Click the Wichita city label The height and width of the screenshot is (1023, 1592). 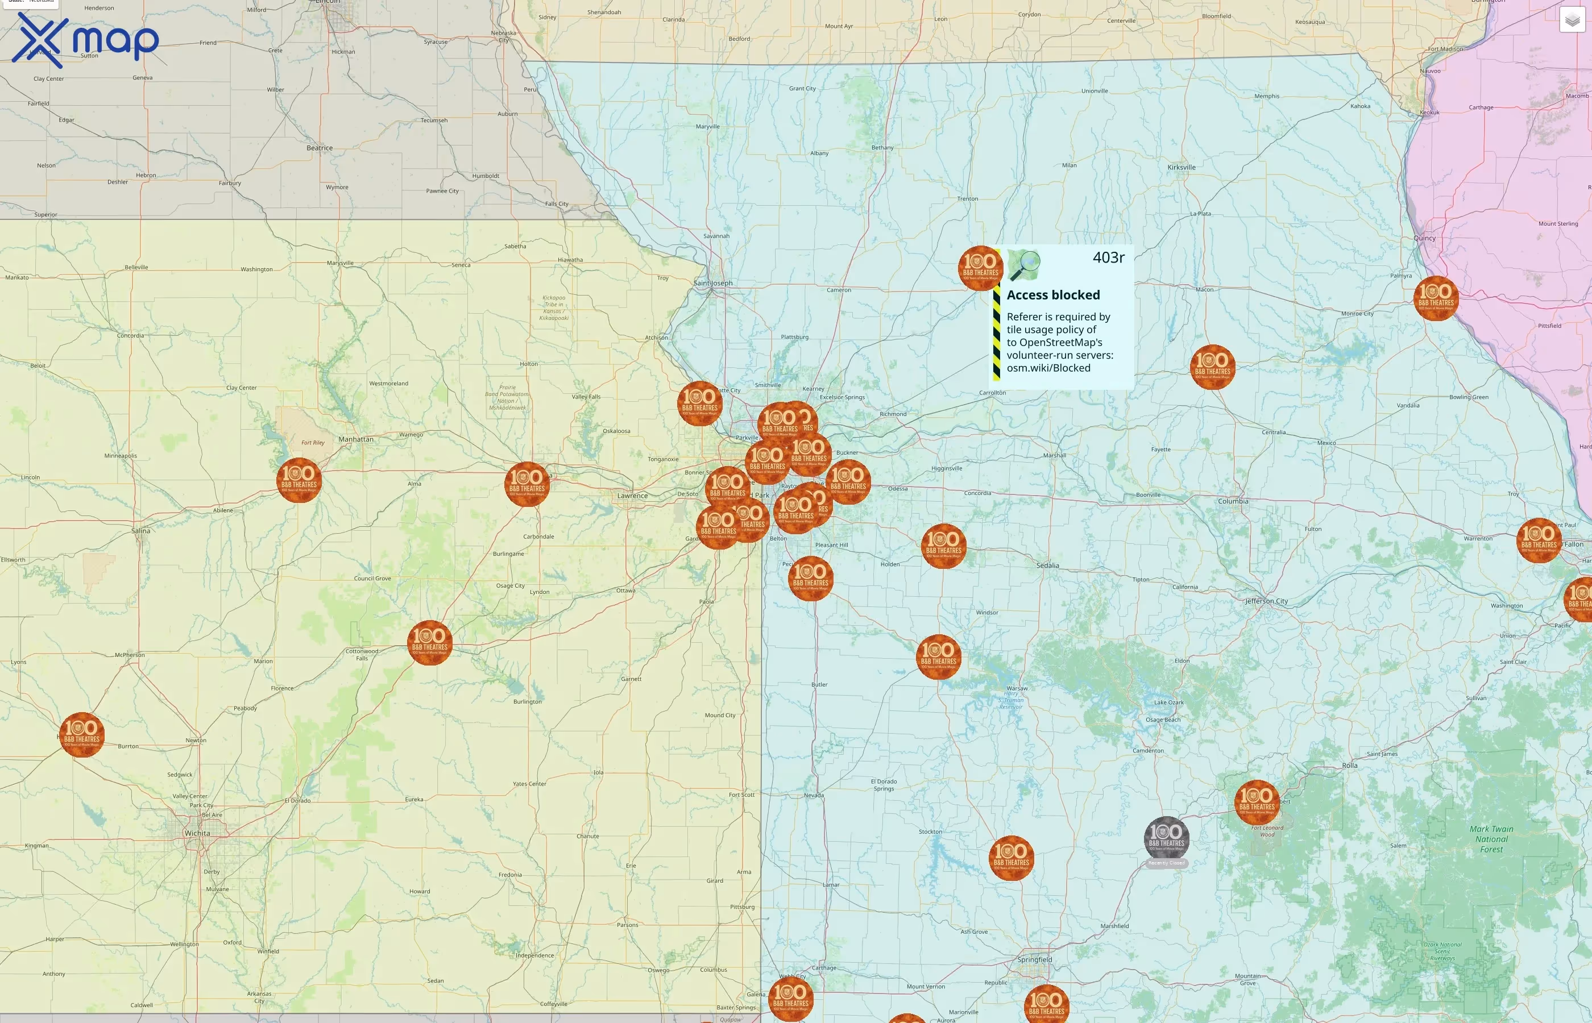197,833
